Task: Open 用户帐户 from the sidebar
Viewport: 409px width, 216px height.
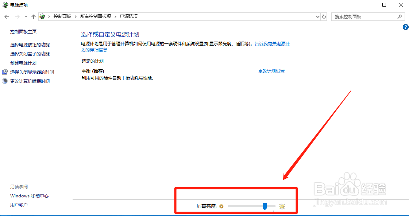Action: click(x=19, y=205)
